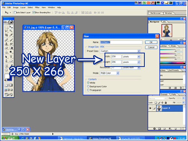188x141 pixels.
Task: Choose Background Color radio button
Action: point(88,86)
